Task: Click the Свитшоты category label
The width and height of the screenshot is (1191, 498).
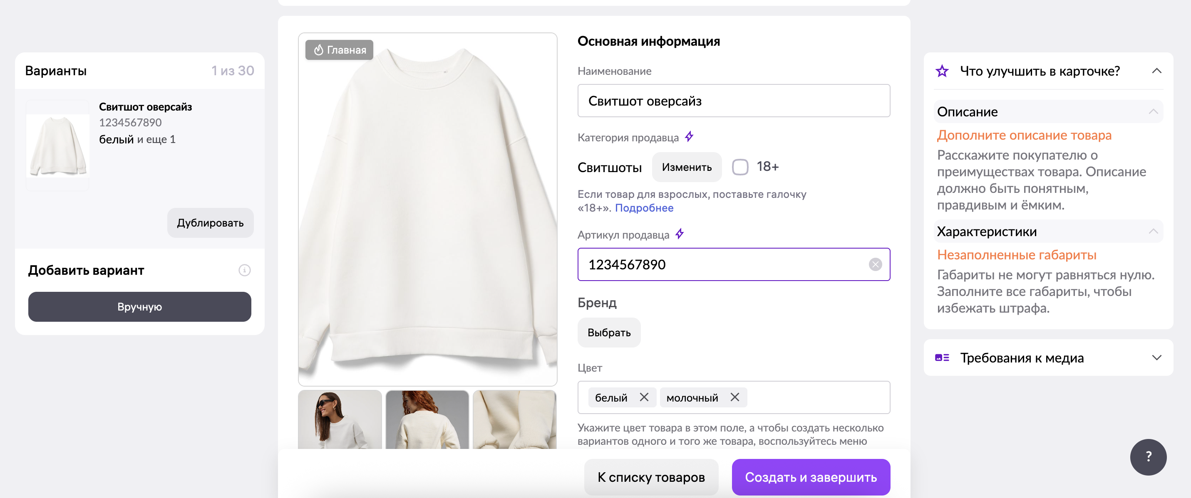Action: pos(609,167)
